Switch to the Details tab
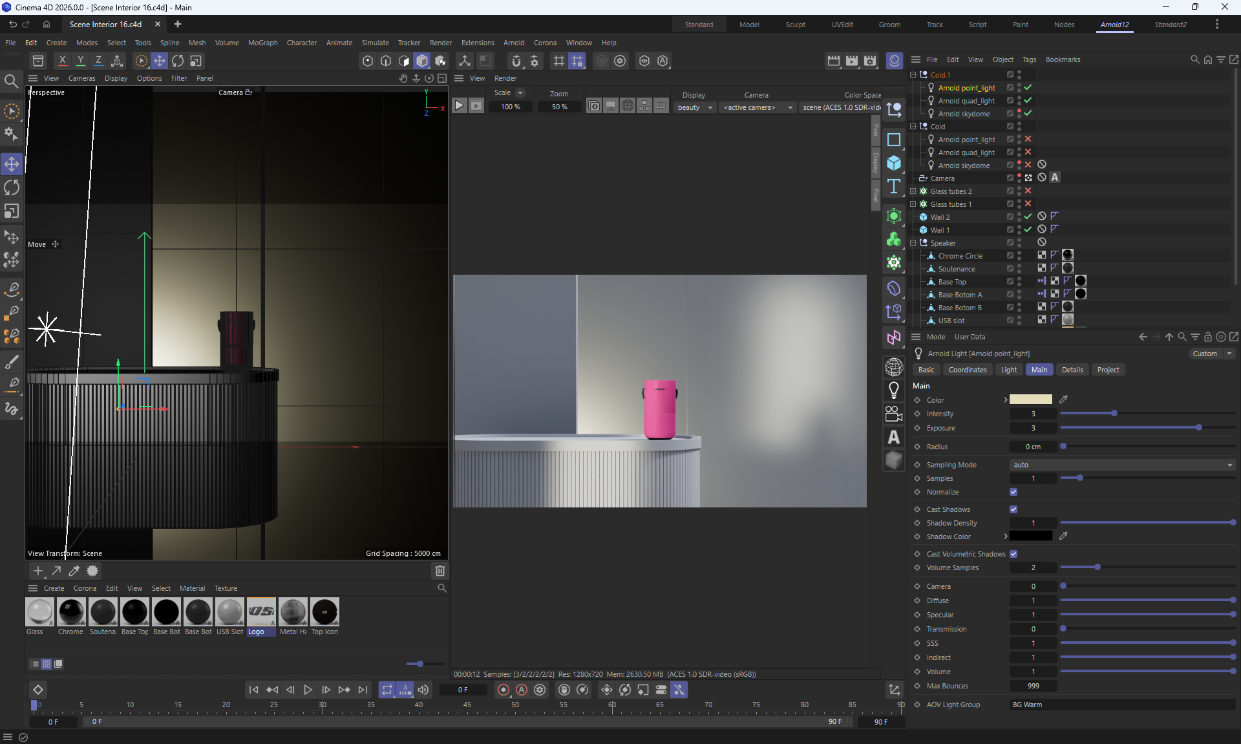The image size is (1241, 744). pyautogui.click(x=1072, y=370)
